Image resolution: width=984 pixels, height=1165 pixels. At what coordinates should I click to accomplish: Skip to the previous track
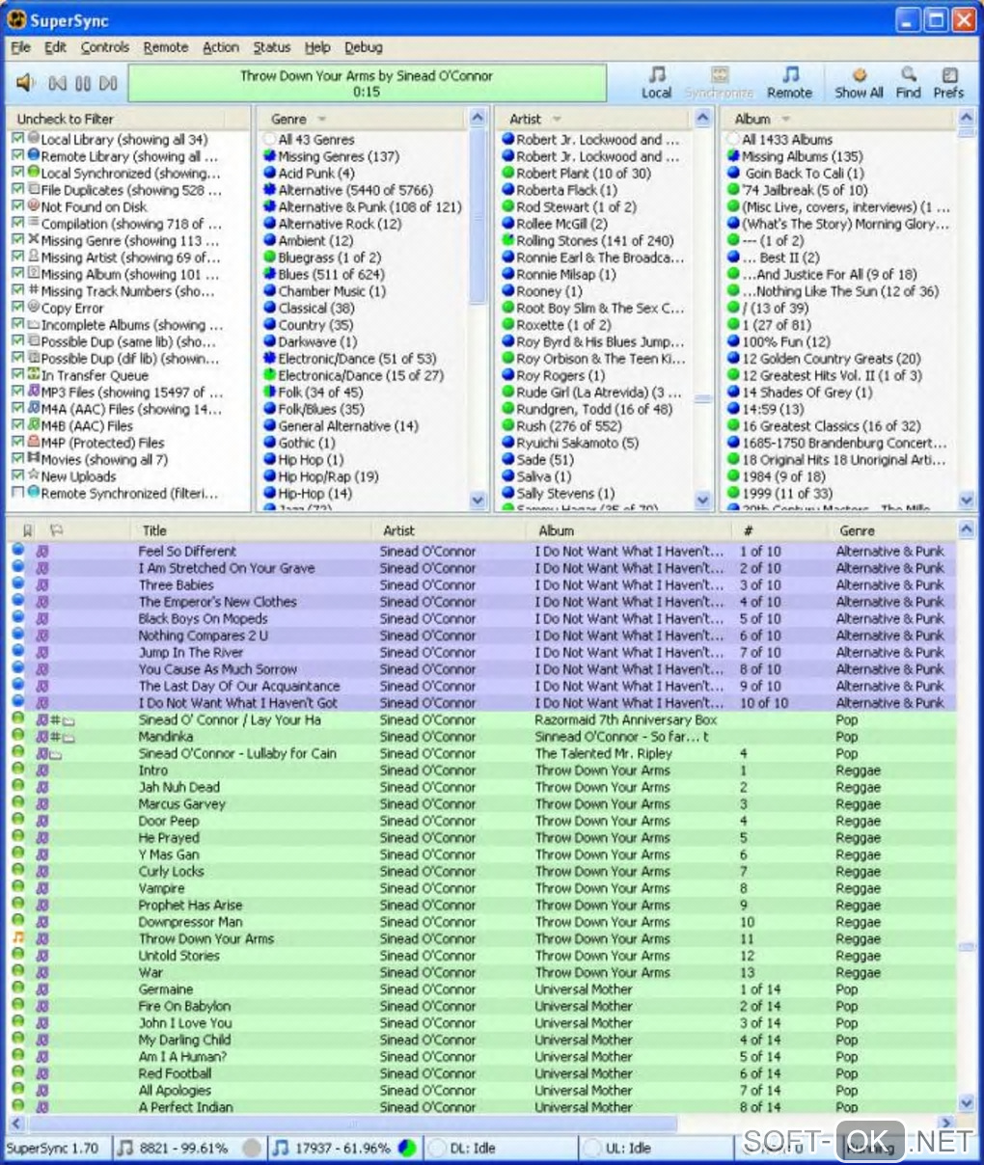58,84
